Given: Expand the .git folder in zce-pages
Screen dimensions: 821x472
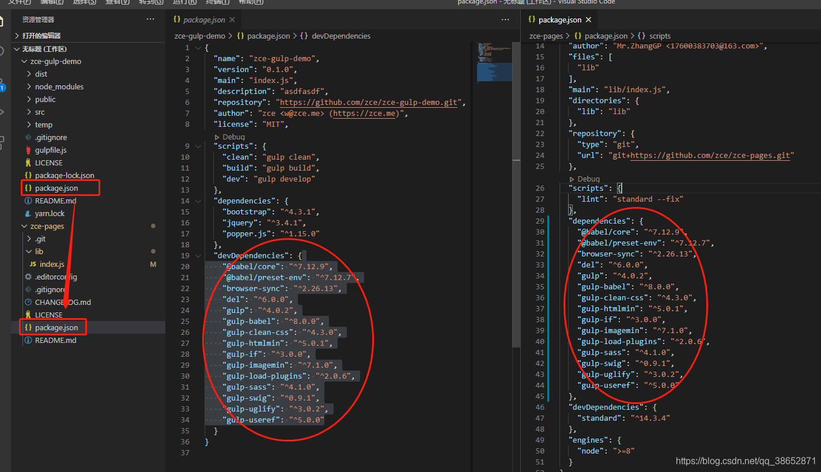Looking at the screenshot, I should [29, 239].
